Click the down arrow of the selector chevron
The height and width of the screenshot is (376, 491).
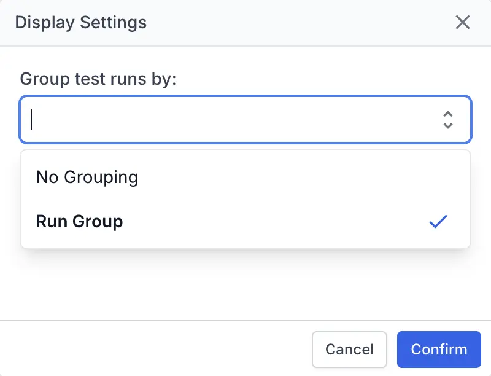(448, 125)
